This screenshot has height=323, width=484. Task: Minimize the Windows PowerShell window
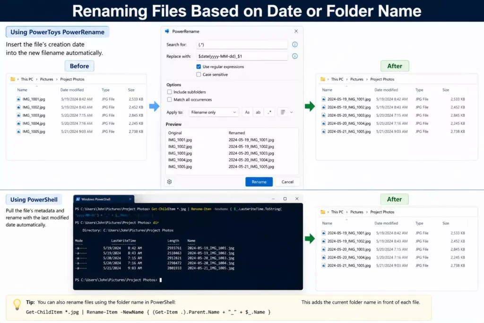pos(273,199)
